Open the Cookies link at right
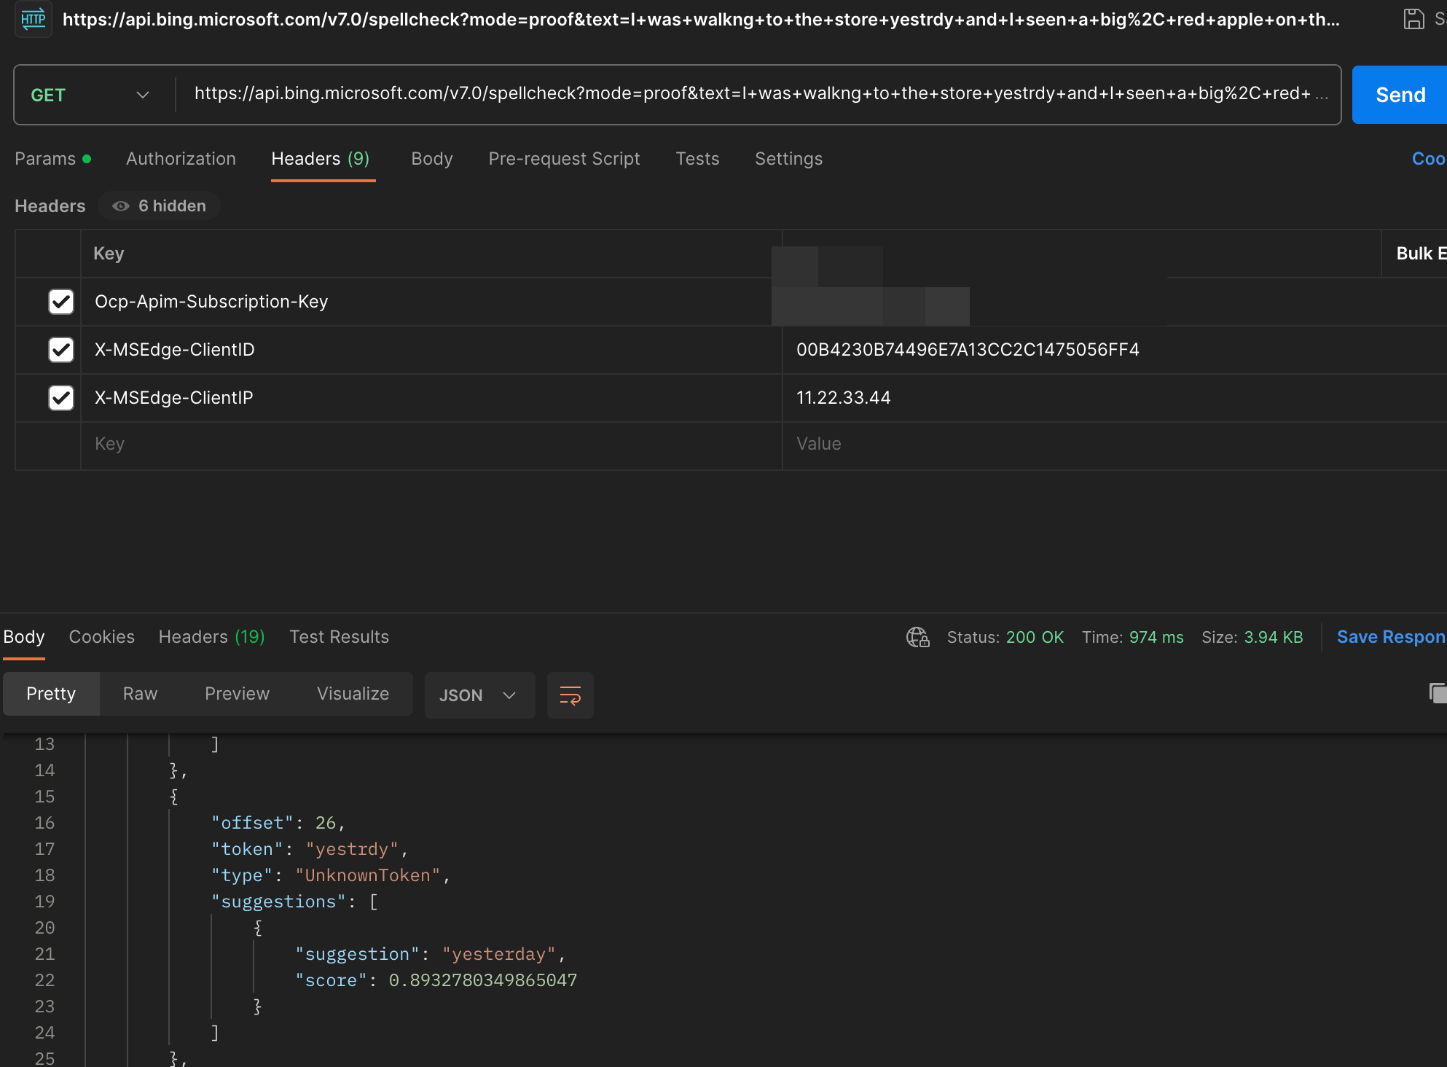This screenshot has height=1067, width=1447. [x=1429, y=159]
